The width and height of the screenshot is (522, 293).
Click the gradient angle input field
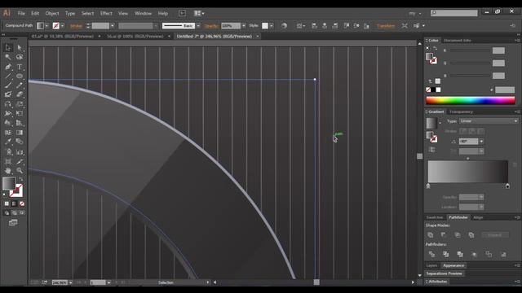click(x=468, y=142)
